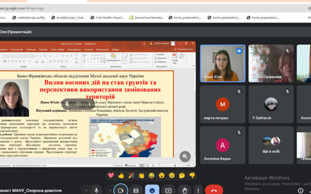This screenshot has width=311, height=194.
Task: Open video settings chevron beside camera
Action: coord(110,191)
